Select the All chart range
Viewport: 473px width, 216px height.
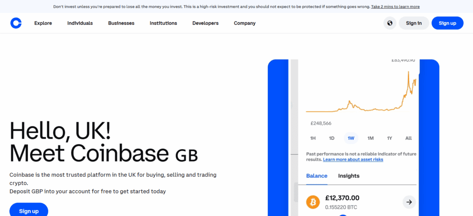pyautogui.click(x=408, y=138)
